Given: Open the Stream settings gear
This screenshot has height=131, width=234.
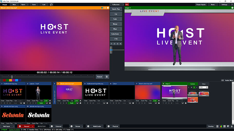Looking at the screenshot, I should [71, 126].
